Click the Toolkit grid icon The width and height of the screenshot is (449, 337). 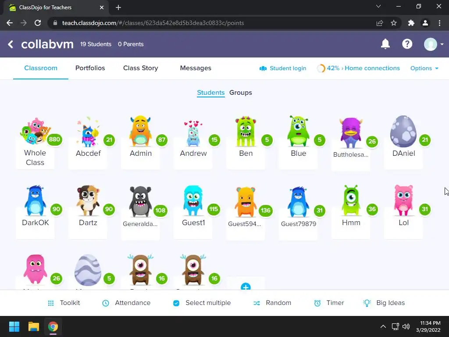click(51, 303)
